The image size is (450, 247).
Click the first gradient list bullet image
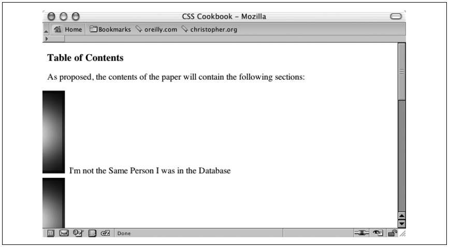[54, 132]
